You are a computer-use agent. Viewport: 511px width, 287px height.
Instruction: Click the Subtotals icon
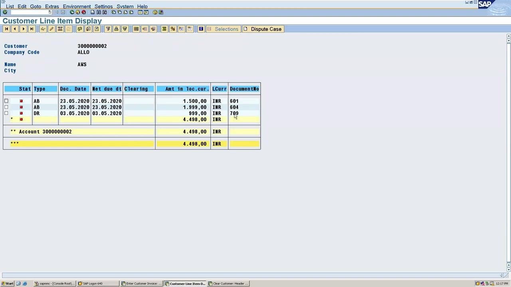click(172, 29)
